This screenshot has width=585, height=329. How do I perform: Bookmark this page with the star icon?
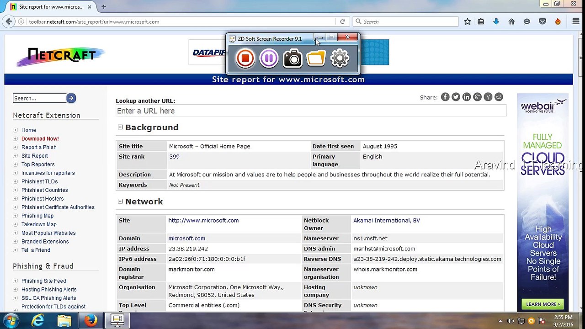click(467, 21)
